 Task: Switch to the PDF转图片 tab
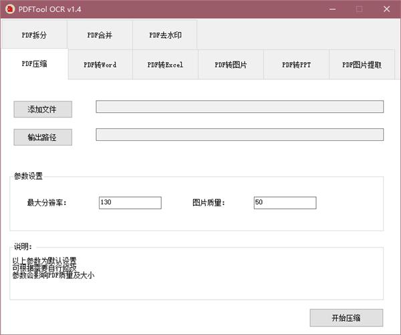[x=231, y=65]
